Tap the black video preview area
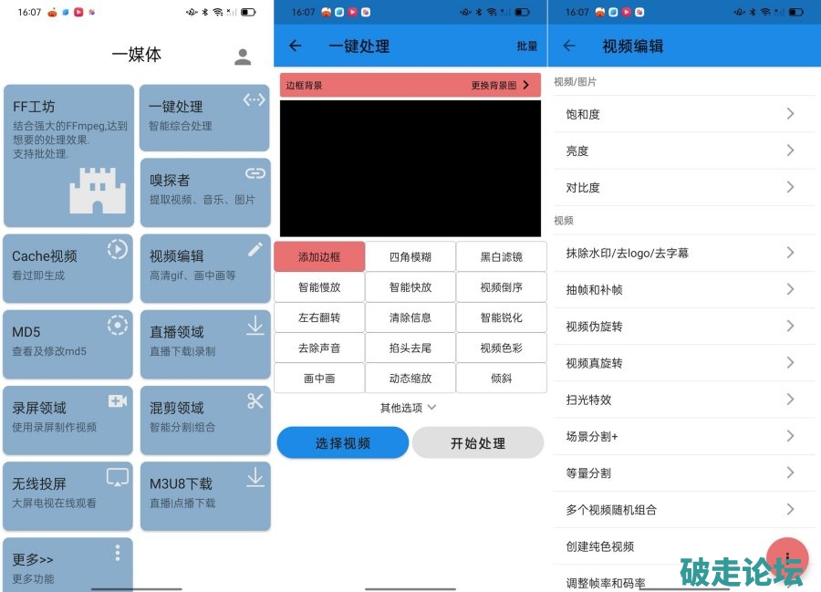 point(410,169)
